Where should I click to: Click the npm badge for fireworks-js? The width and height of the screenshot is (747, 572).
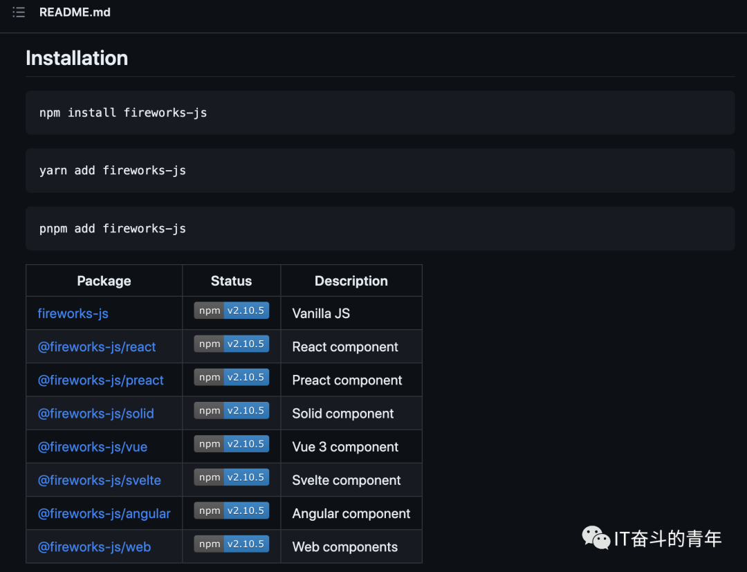pyautogui.click(x=231, y=311)
